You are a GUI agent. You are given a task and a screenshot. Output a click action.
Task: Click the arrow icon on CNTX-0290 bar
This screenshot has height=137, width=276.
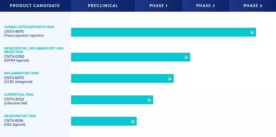click(186, 57)
